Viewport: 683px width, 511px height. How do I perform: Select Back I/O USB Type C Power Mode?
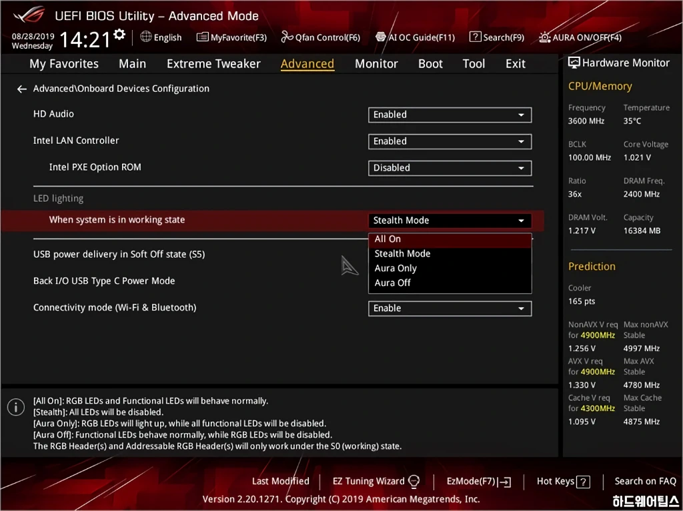pos(104,281)
